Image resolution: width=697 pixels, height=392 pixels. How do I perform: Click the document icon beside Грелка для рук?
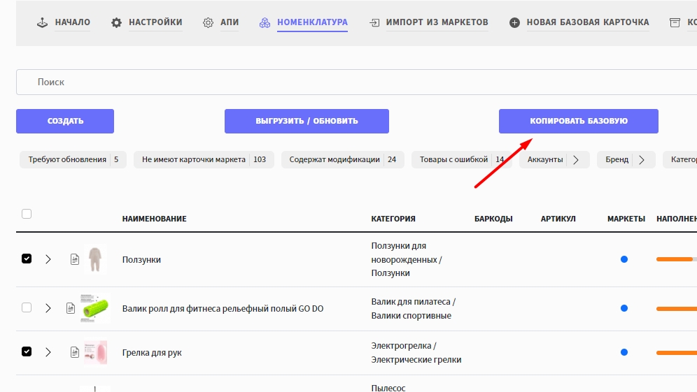point(75,352)
